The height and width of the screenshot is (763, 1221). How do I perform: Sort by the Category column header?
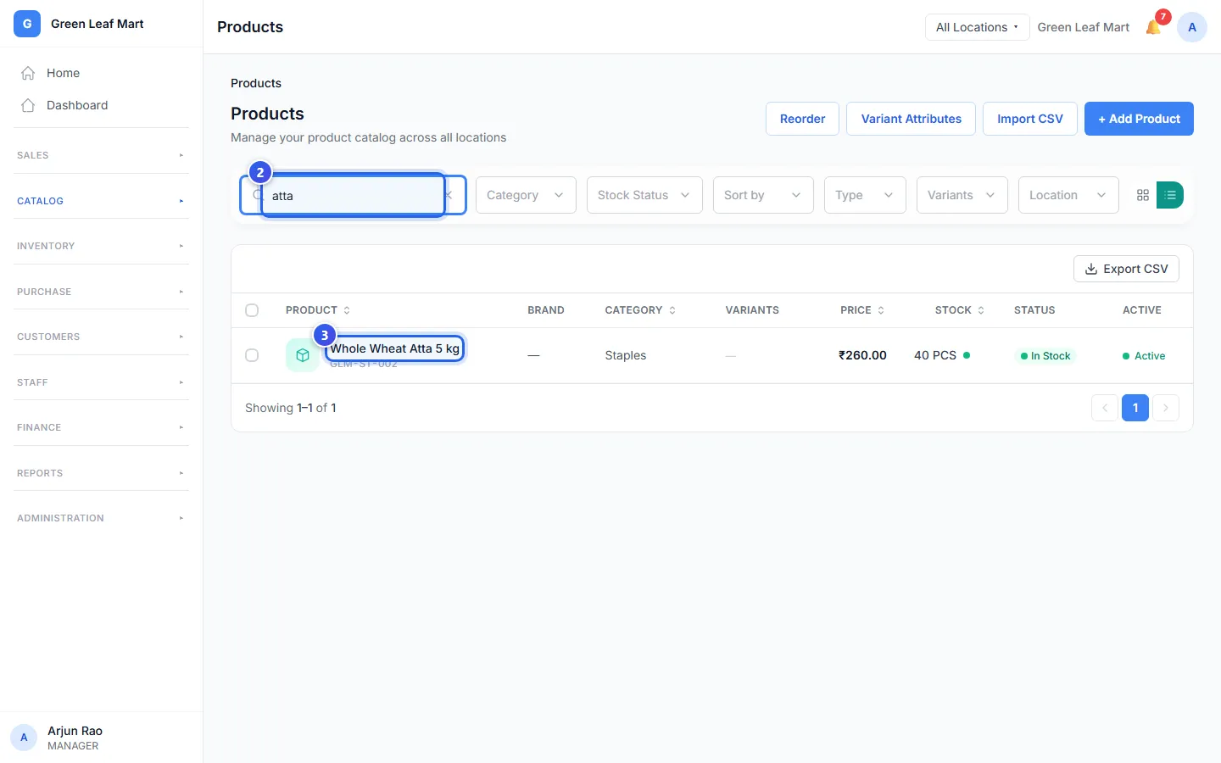coord(640,310)
